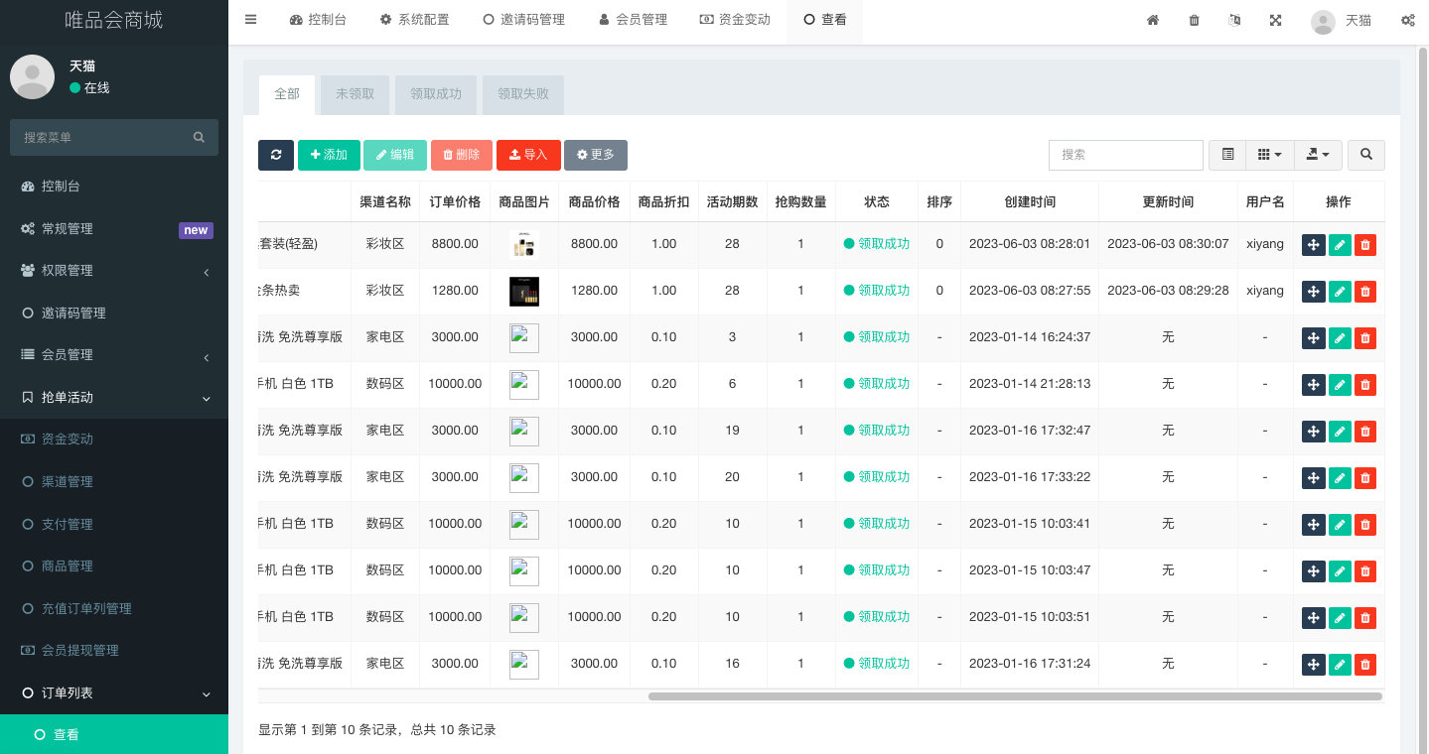Open the export data dropdown
1429x754 pixels.
[1318, 155]
